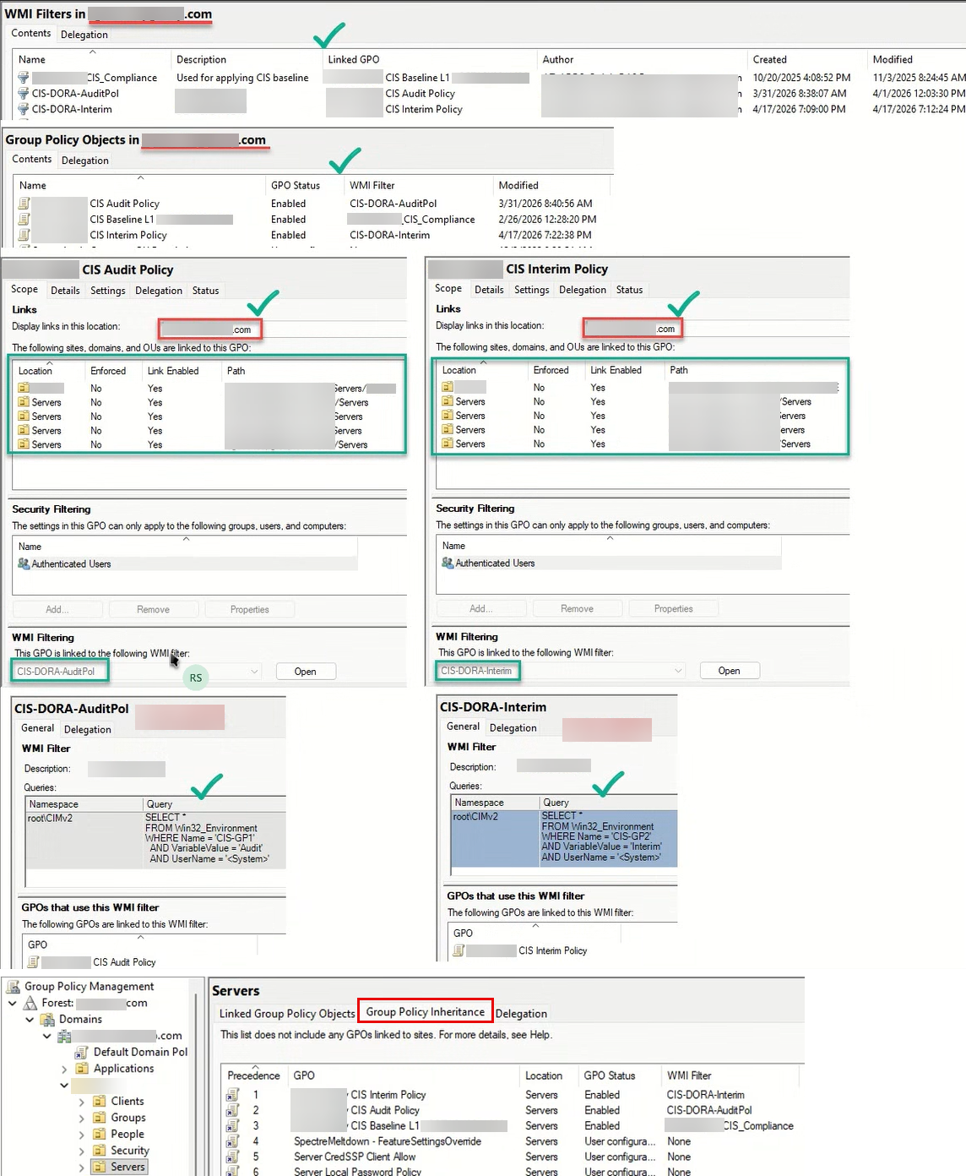Viewport: 966px width, 1176px height.
Task: Select the CIS-DORA-Interim WMI filter row icon
Action: coord(24,109)
